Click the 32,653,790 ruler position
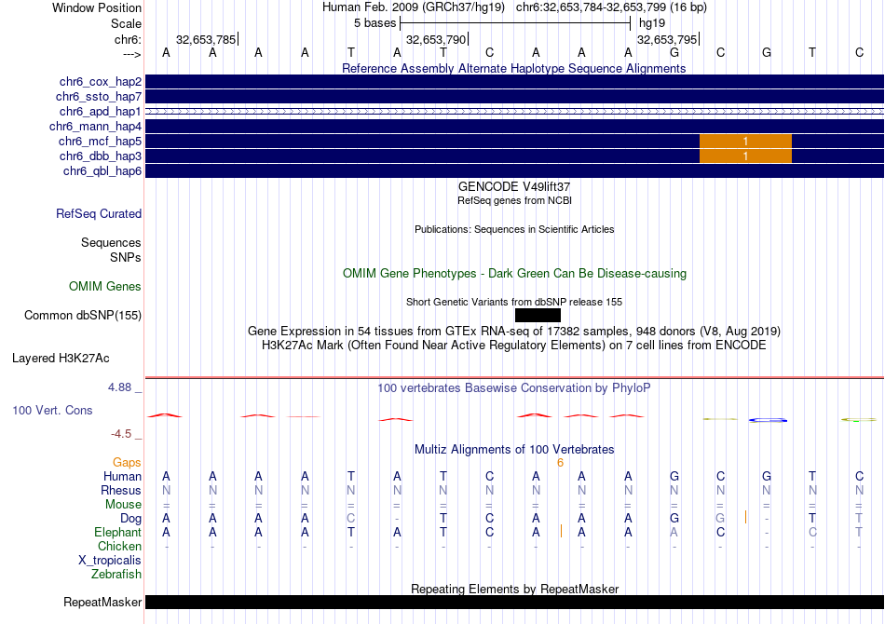This screenshot has height=624, width=885. click(x=436, y=39)
